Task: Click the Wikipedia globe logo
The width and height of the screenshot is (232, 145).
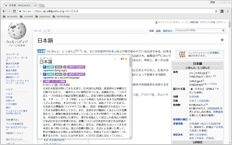Action: click(x=15, y=33)
